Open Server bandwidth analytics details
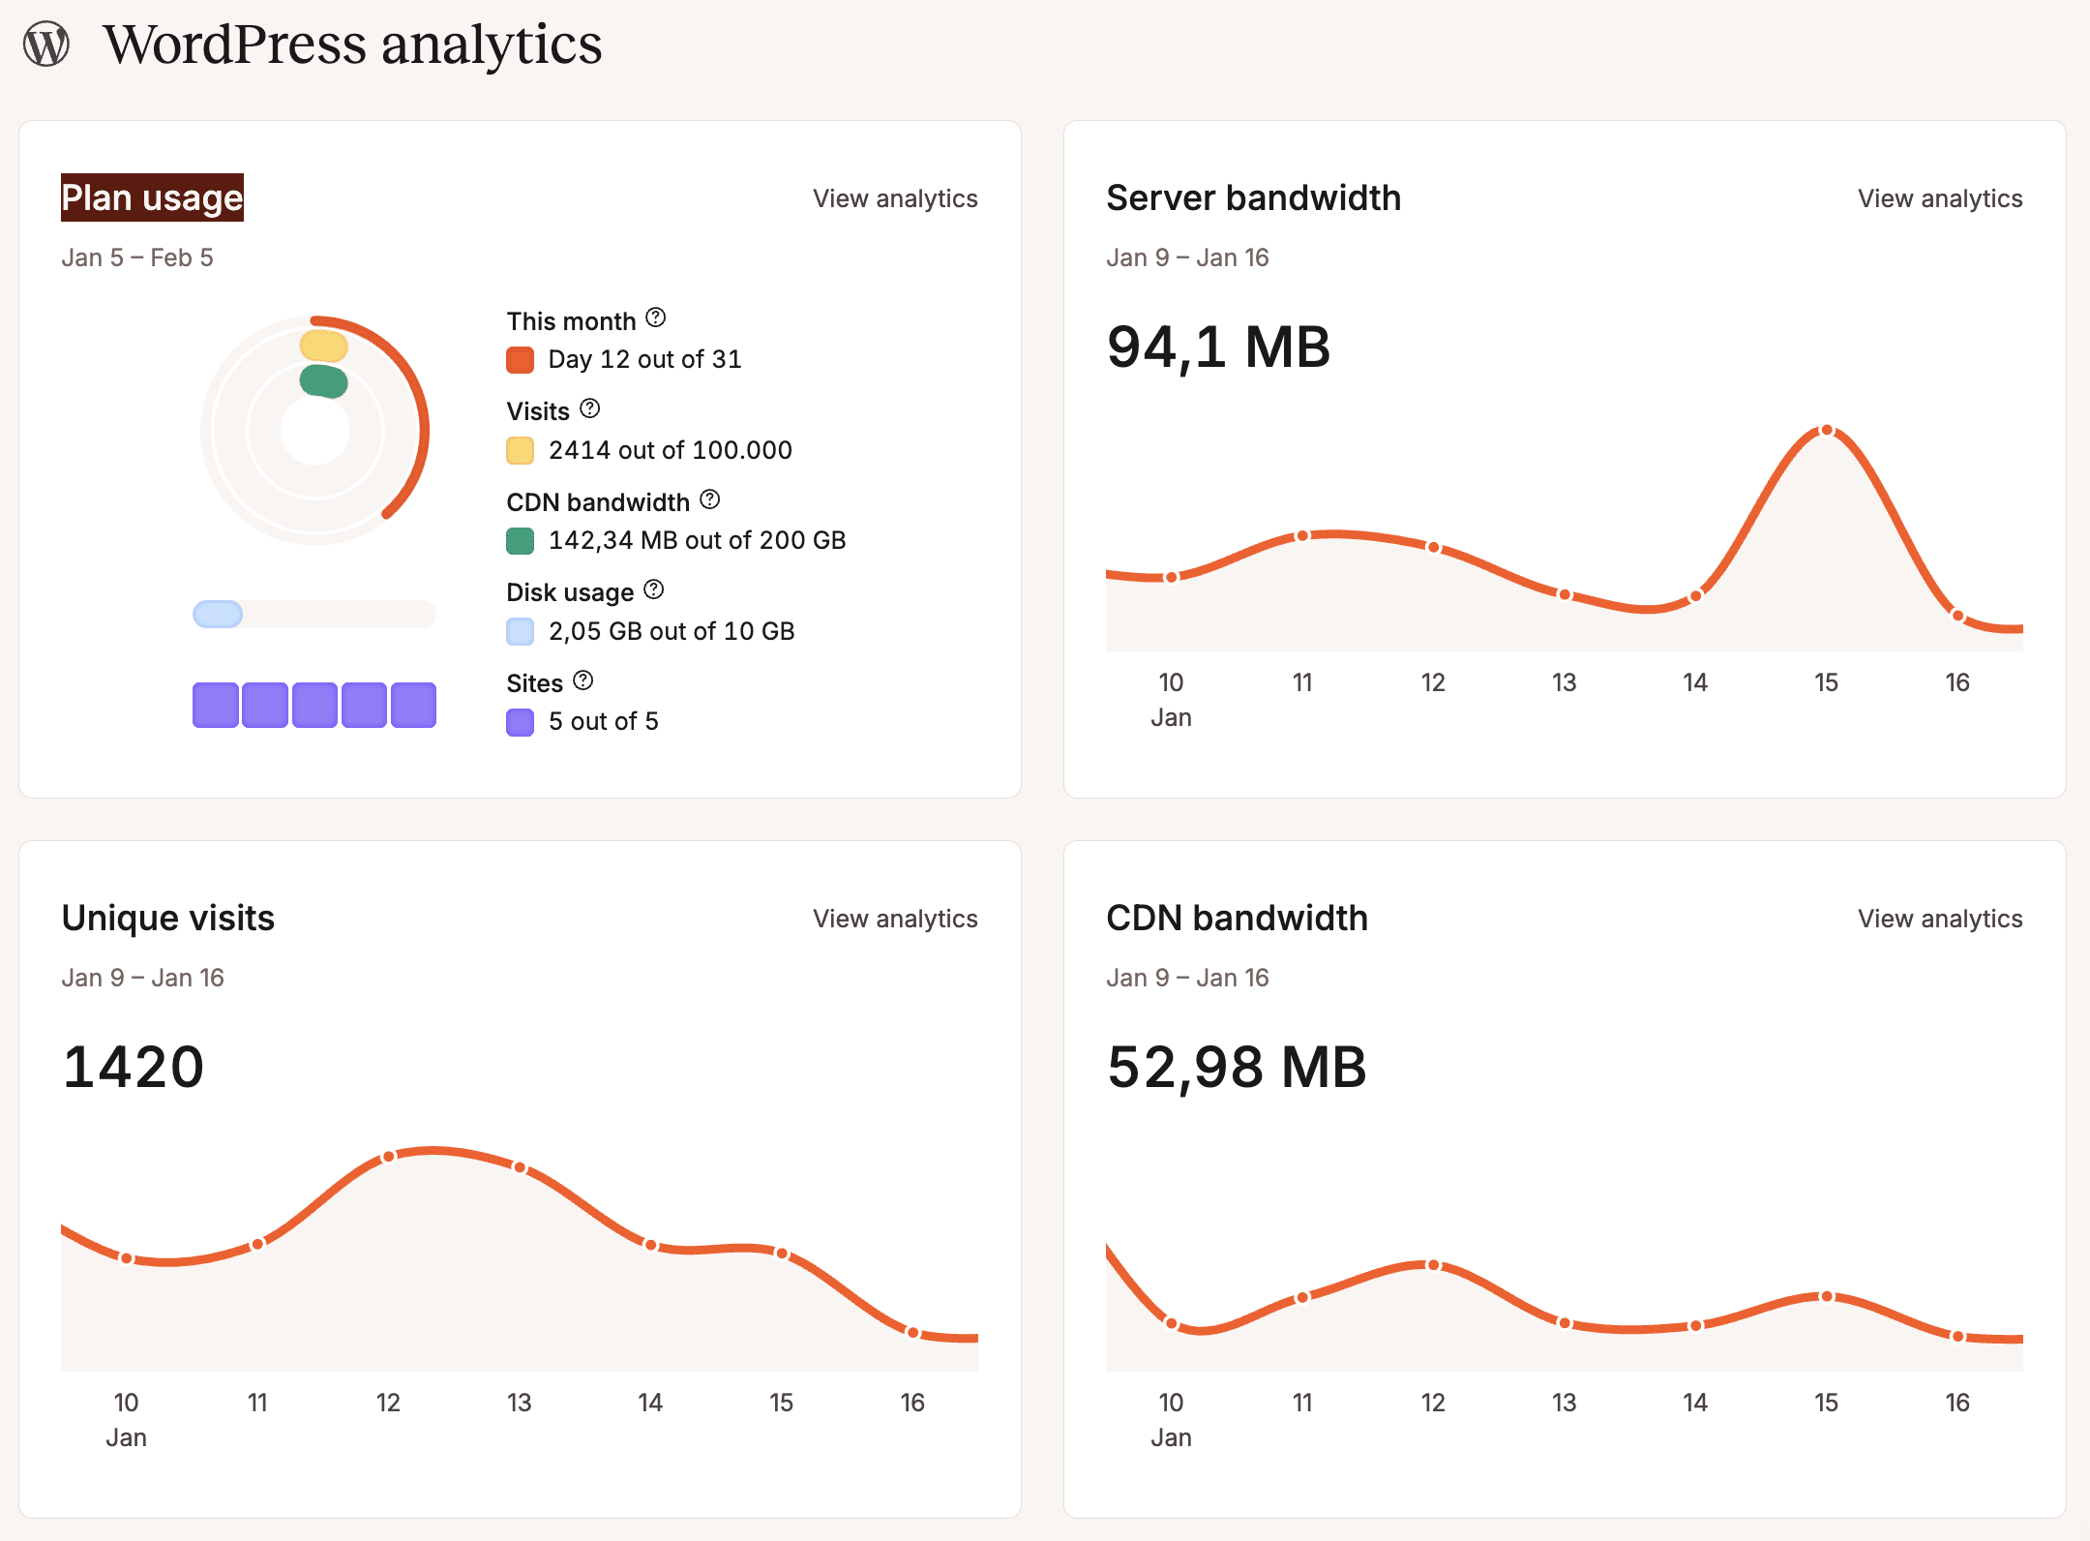The width and height of the screenshot is (2090, 1541). click(1938, 198)
